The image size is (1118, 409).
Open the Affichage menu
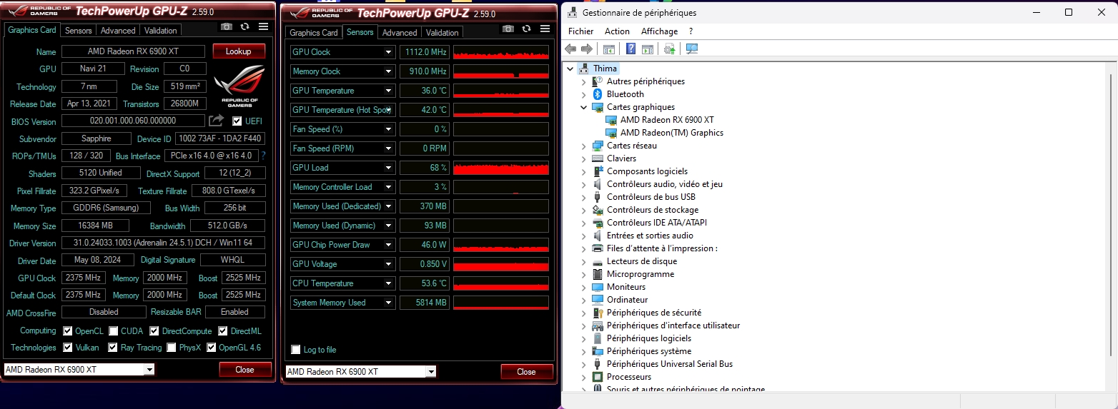click(x=659, y=31)
